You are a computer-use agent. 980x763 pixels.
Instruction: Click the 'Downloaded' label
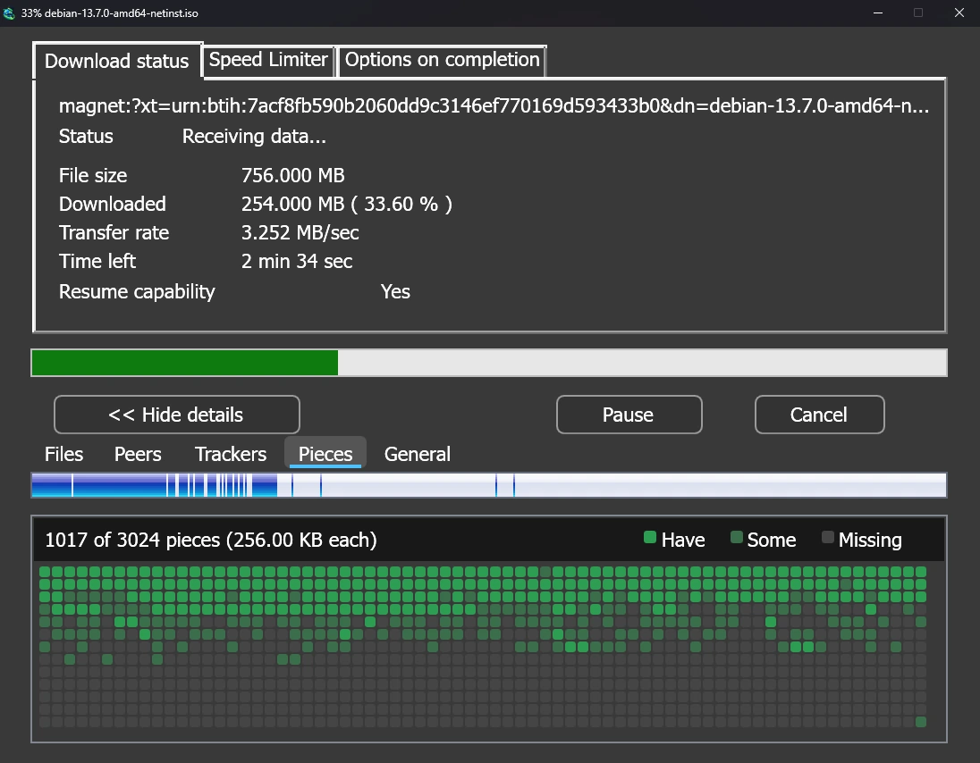click(113, 205)
